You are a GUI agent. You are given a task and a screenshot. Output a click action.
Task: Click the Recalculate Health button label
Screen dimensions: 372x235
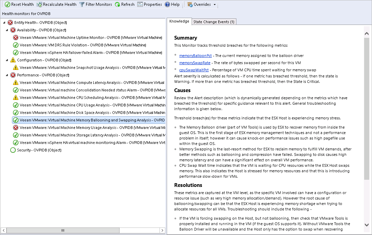(x=60, y=4)
